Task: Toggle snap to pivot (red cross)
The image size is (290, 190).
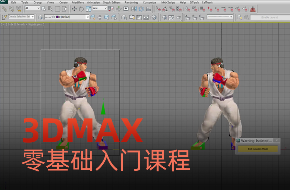Action: click(210, 9)
